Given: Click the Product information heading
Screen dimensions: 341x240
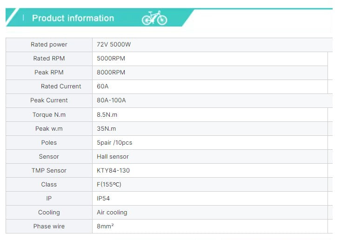Looking at the screenshot, I should (73, 18).
